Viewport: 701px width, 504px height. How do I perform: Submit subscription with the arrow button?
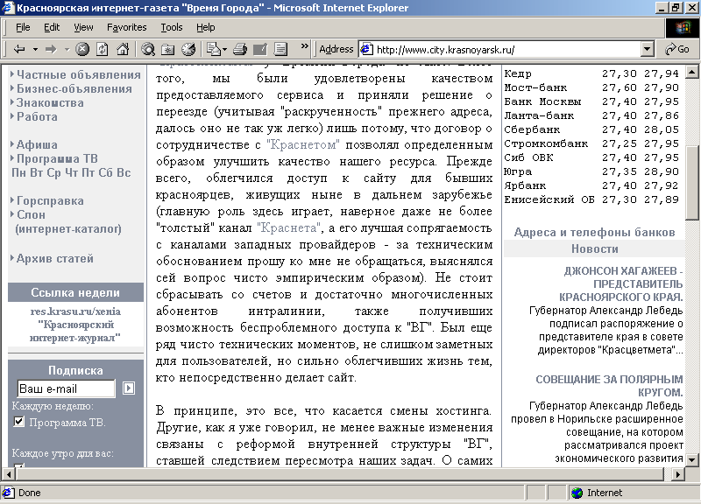pyautogui.click(x=129, y=388)
